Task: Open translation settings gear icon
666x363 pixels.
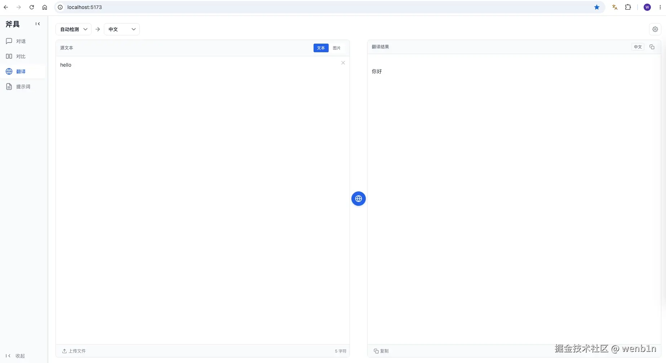Action: [655, 29]
